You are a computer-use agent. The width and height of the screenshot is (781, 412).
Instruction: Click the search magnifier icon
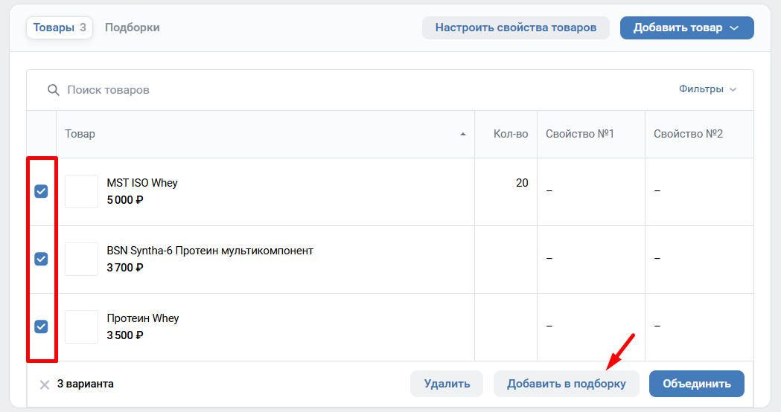click(53, 90)
